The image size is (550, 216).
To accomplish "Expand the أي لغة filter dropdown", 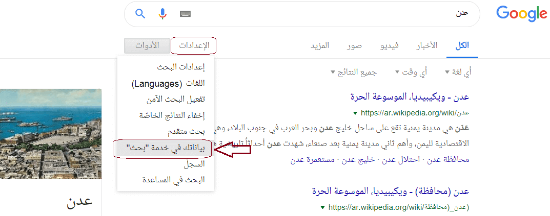I will [458, 73].
